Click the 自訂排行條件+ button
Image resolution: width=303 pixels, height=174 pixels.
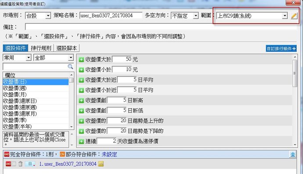281,49
